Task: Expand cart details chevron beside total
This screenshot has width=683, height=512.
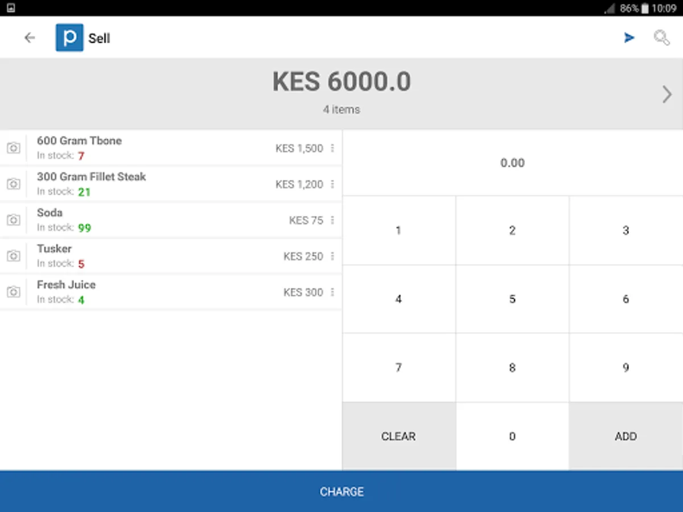Action: point(667,94)
